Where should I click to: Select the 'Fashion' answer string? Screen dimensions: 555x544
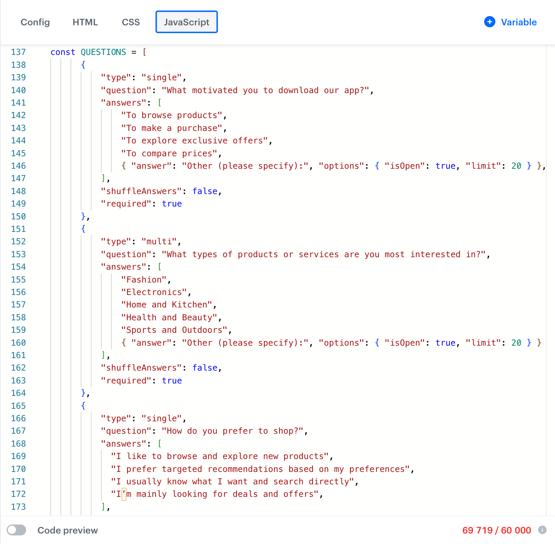[144, 279]
